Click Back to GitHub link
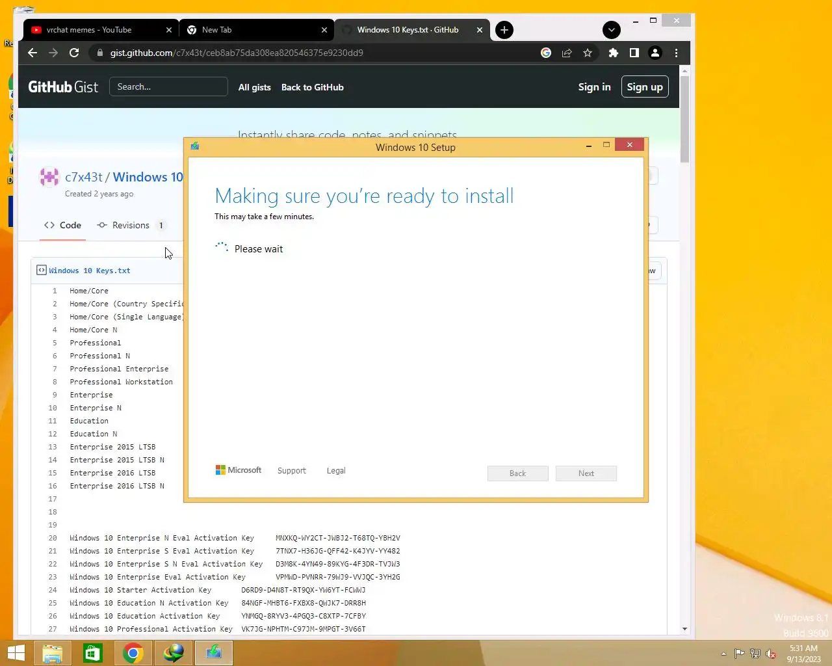The image size is (832, 666). [x=313, y=87]
